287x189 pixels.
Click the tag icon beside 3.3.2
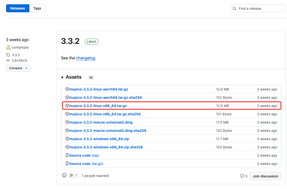point(8,55)
